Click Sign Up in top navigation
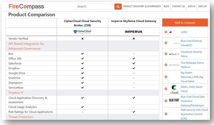 click(x=202, y=6)
